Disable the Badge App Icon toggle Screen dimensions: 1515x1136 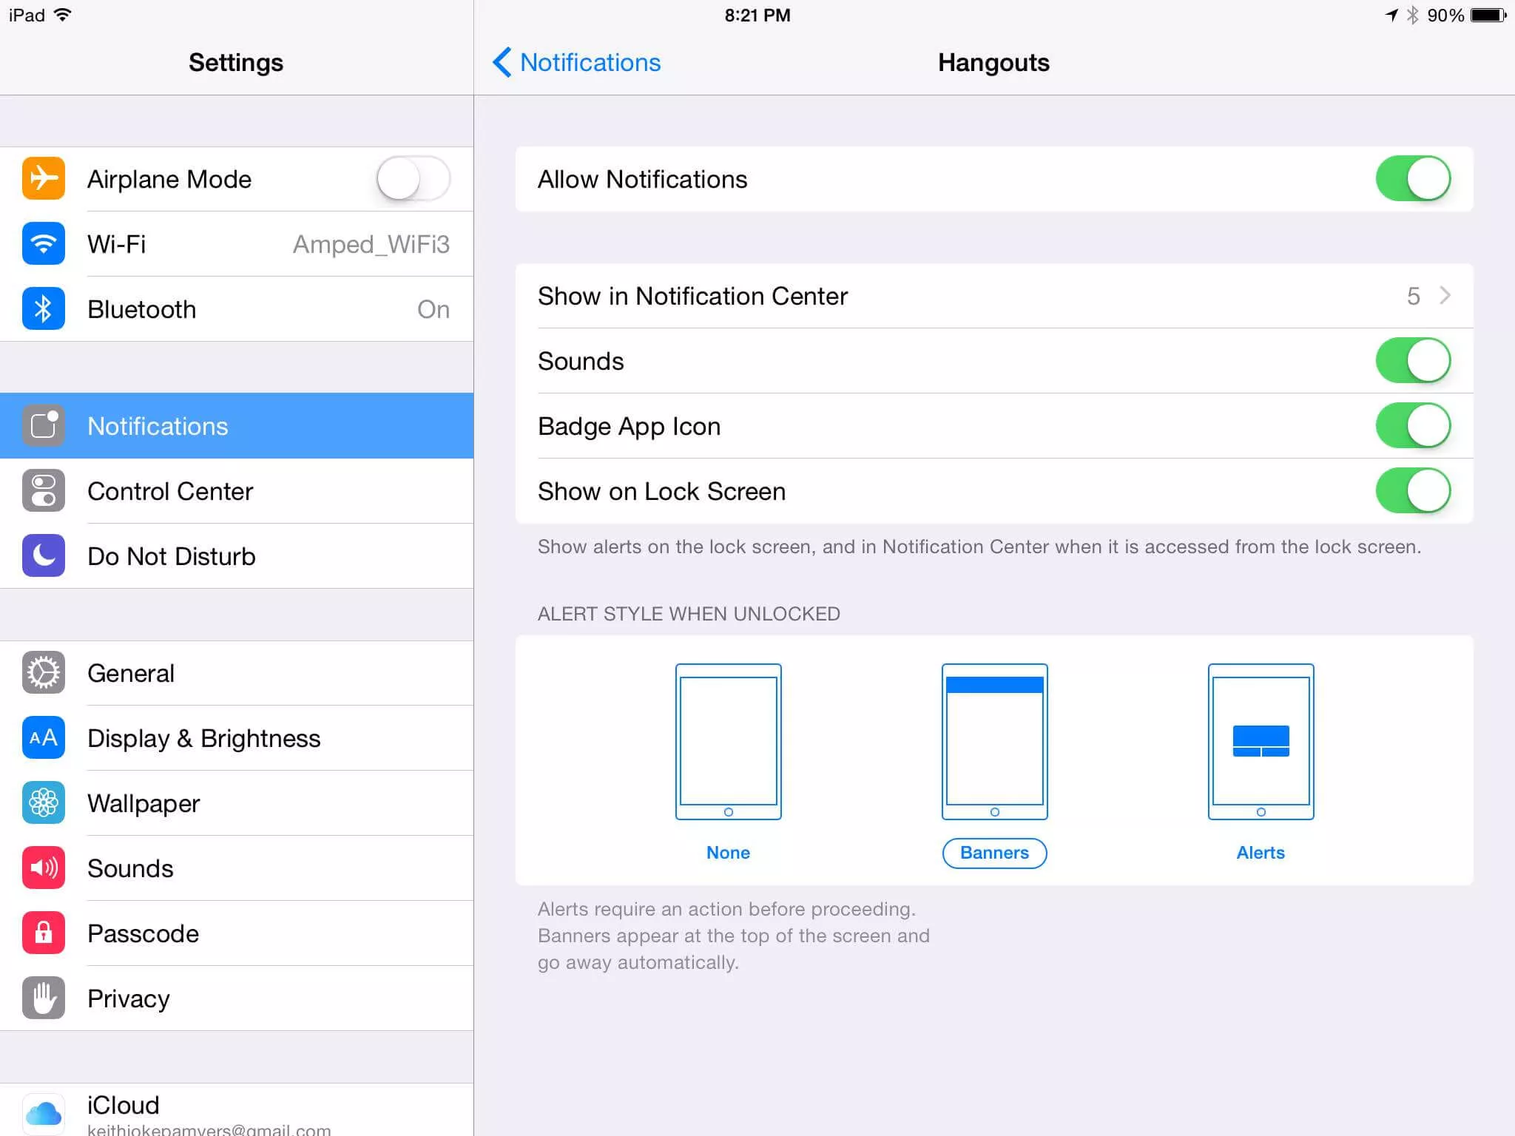1412,426
